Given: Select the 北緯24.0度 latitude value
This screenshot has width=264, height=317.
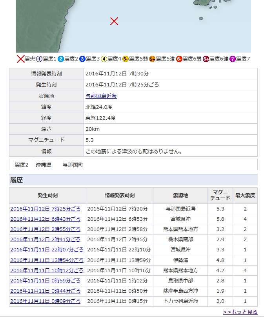Looking at the screenshot, I should 99,107.
